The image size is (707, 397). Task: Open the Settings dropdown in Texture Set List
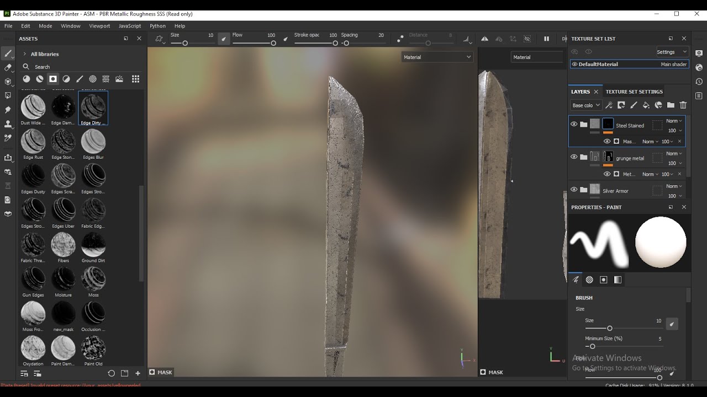tap(672, 52)
